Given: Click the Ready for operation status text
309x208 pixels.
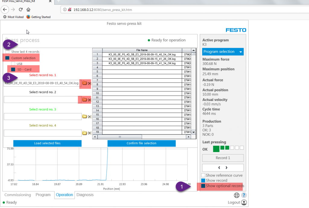Looking at the screenshot, I should tap(168, 40).
